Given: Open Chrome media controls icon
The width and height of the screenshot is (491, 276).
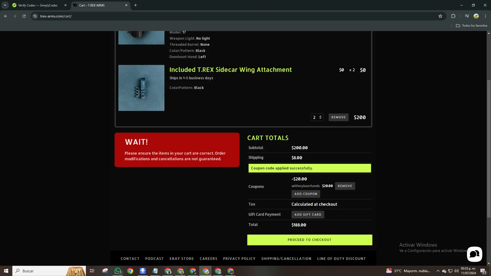Looking at the screenshot, I should (x=467, y=16).
